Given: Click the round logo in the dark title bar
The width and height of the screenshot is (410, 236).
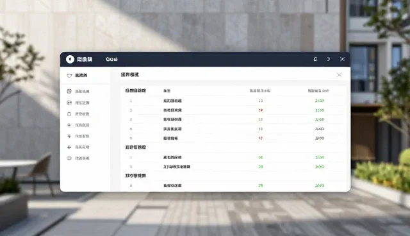Looking at the screenshot, I should [70, 60].
